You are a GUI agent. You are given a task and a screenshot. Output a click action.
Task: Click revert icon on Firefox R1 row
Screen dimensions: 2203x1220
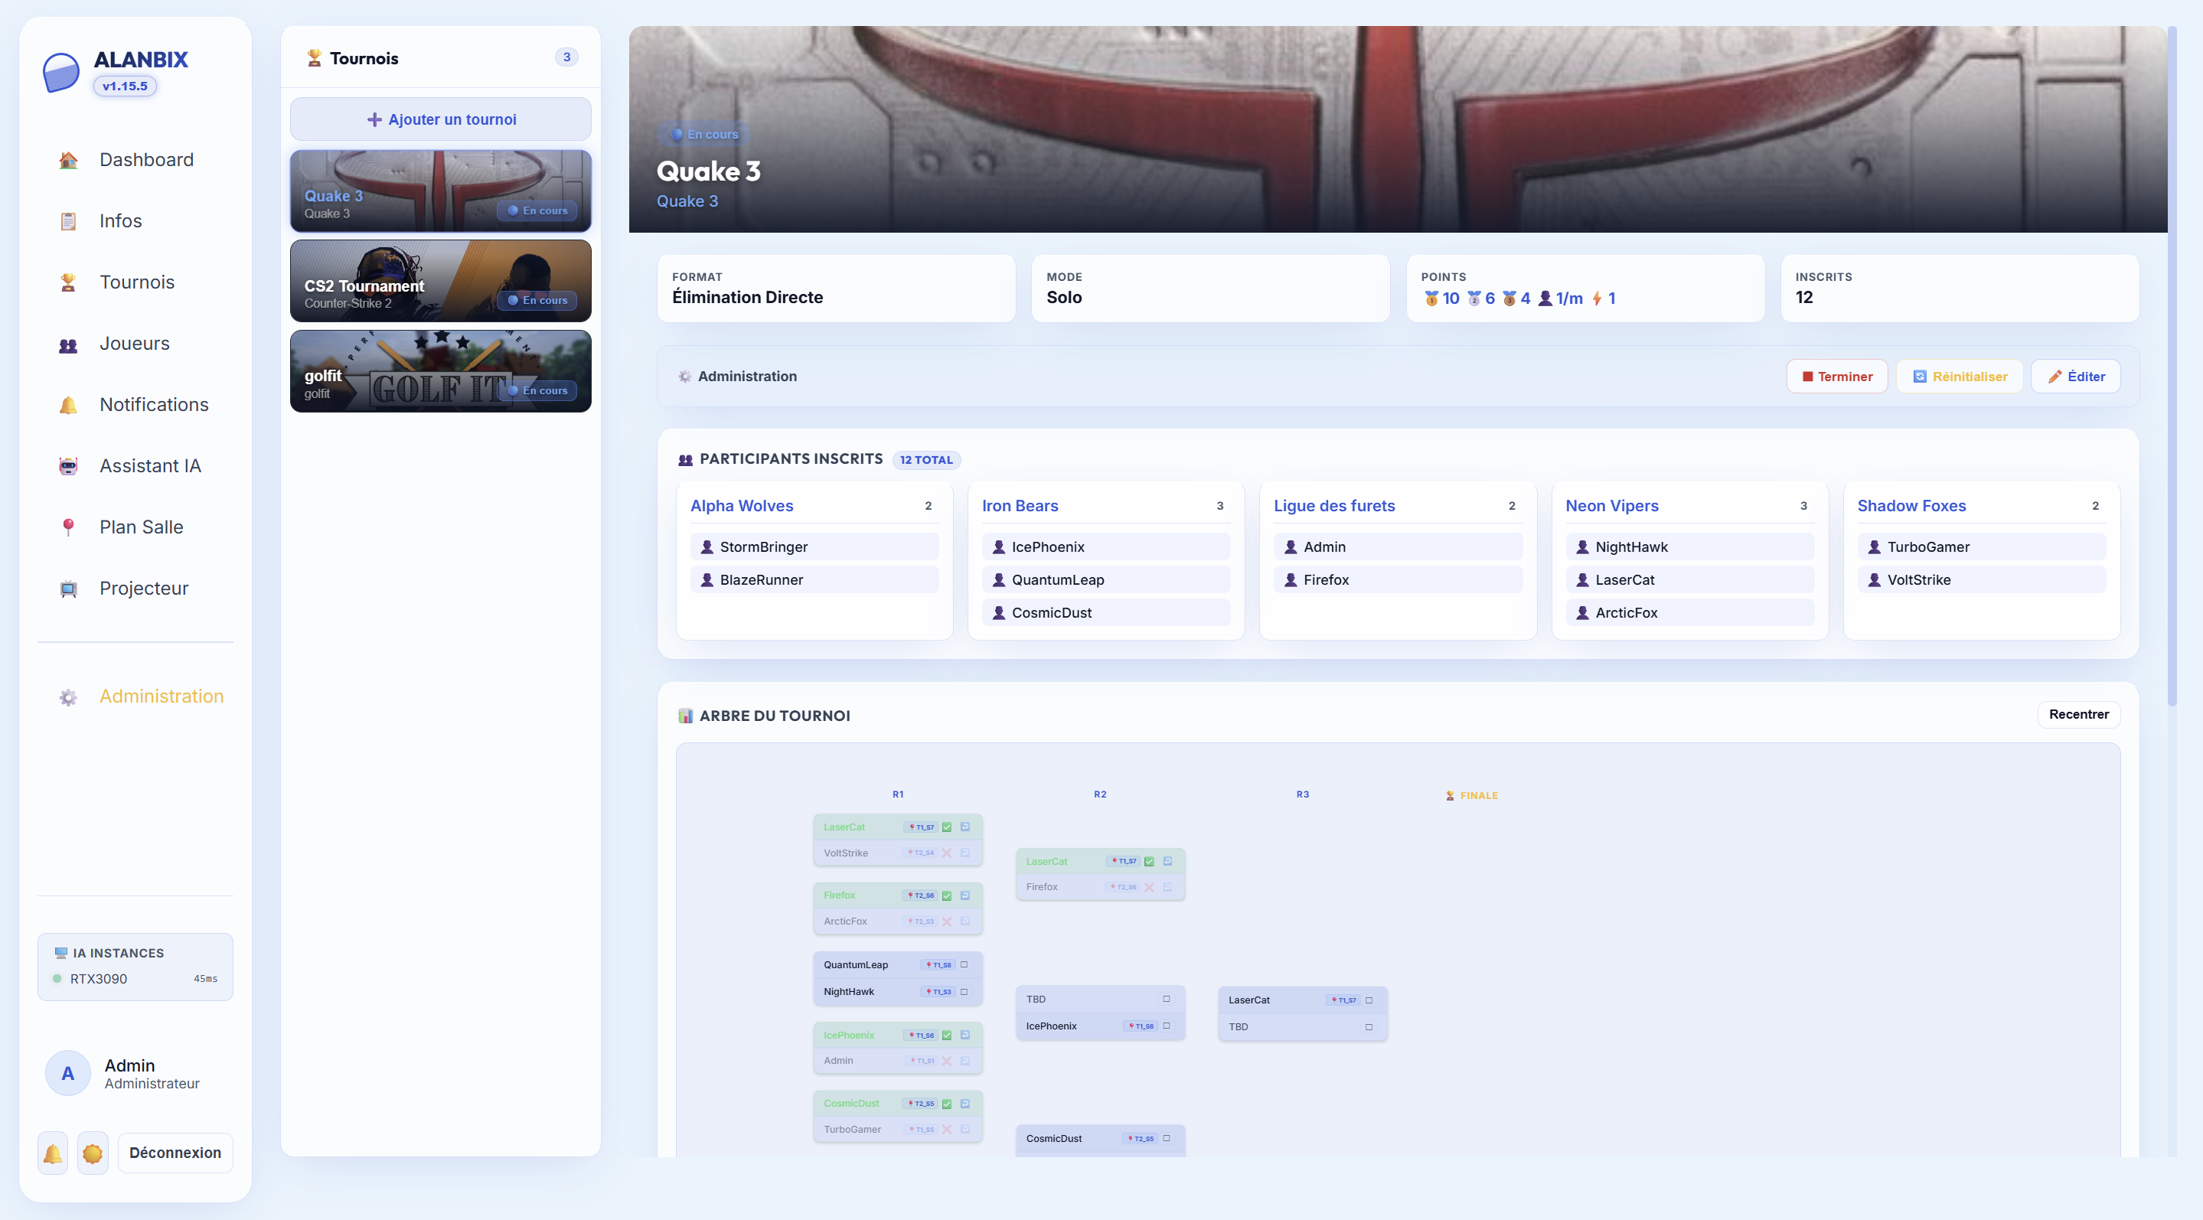pyautogui.click(x=964, y=895)
